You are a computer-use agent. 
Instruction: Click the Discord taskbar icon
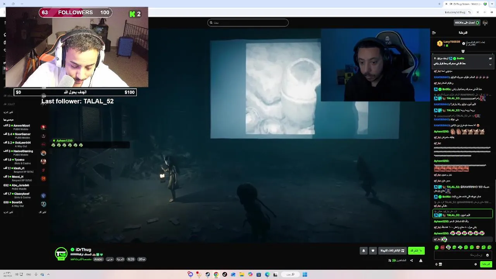click(190, 275)
